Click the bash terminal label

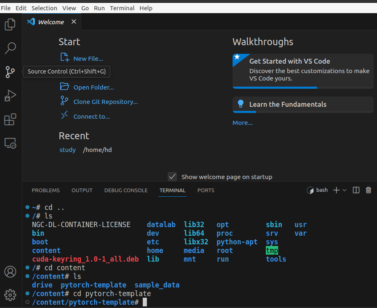322,190
